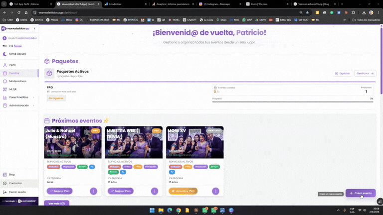Open options menu on Julie & Nahuel card
This screenshot has width=383, height=215.
pyautogui.click(x=94, y=191)
